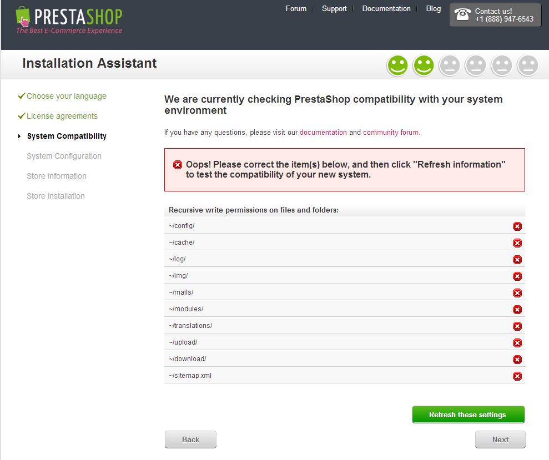This screenshot has width=549, height=460.
Task: Open the Forum link in header
Action: (x=296, y=9)
